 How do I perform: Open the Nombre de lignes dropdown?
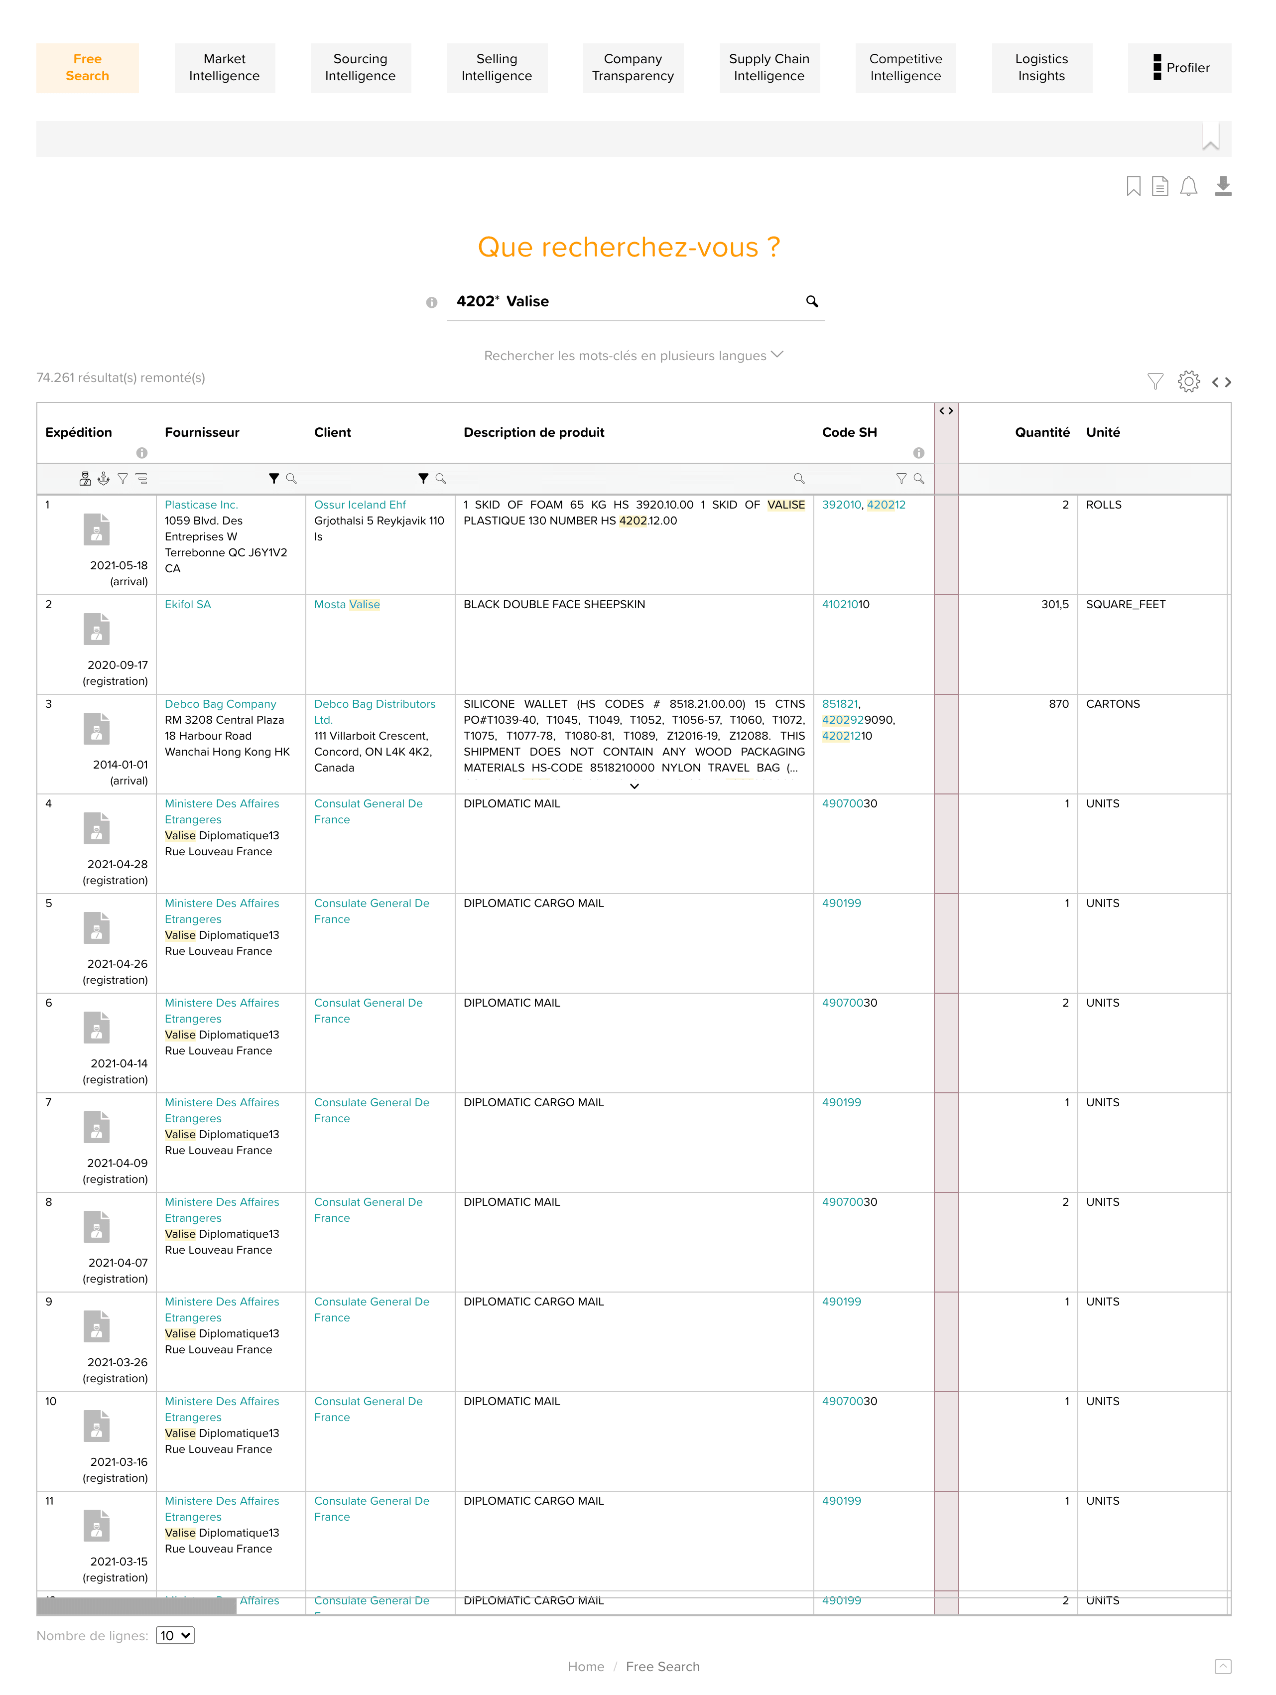(x=175, y=1635)
